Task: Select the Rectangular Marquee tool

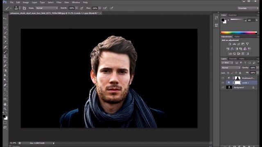Action: click(x=5, y=23)
